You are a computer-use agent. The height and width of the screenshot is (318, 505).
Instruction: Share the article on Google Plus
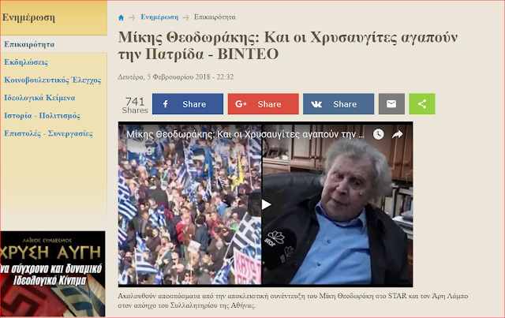click(x=263, y=103)
